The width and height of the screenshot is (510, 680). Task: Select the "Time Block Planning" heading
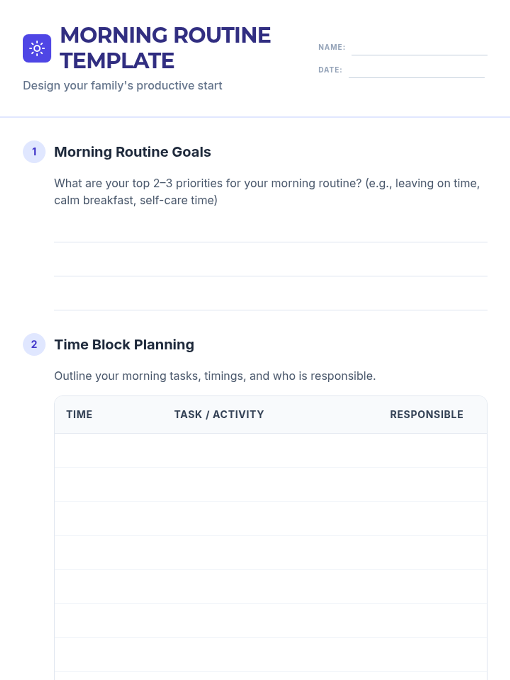pyautogui.click(x=124, y=344)
